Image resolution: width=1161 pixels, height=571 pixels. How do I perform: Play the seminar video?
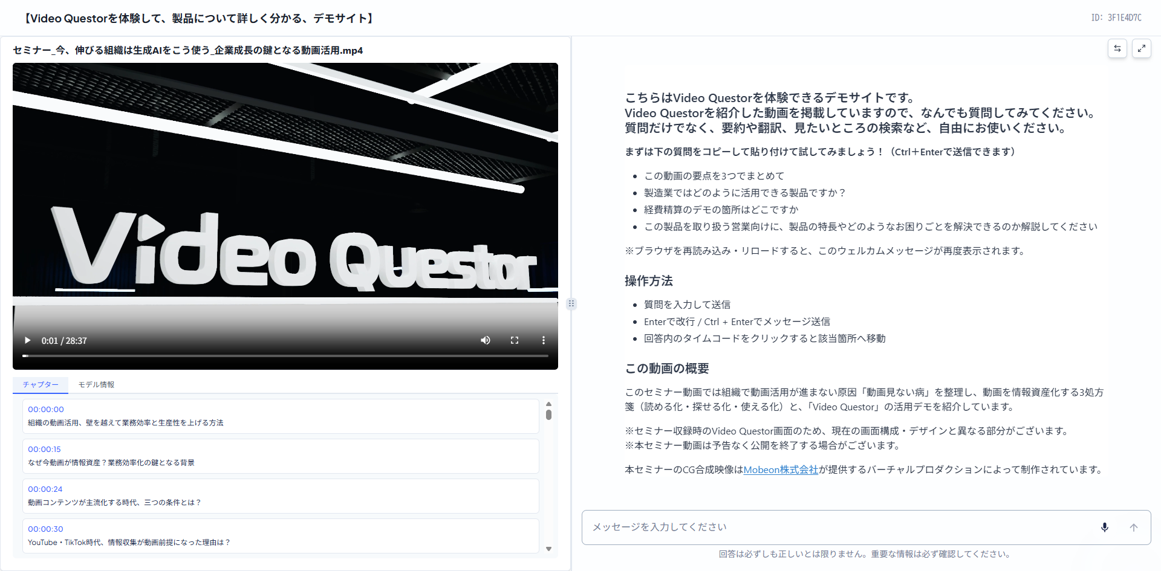(27, 340)
